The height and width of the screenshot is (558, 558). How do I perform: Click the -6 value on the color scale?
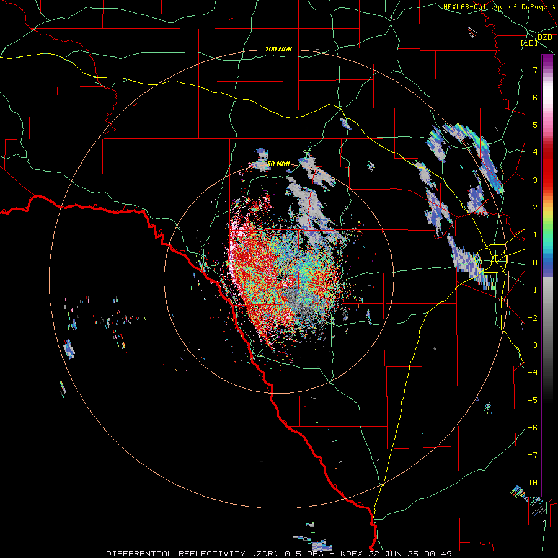[533, 428]
